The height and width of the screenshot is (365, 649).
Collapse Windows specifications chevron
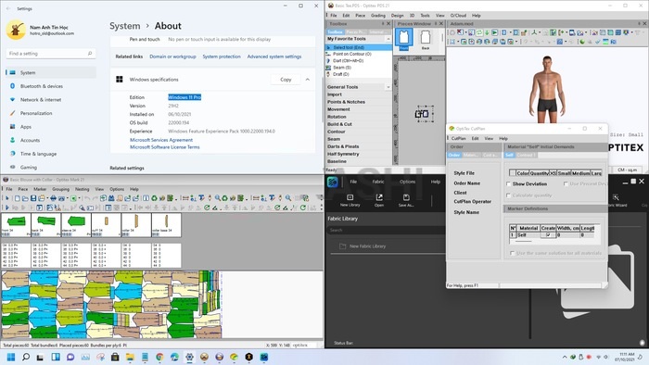tap(308, 80)
